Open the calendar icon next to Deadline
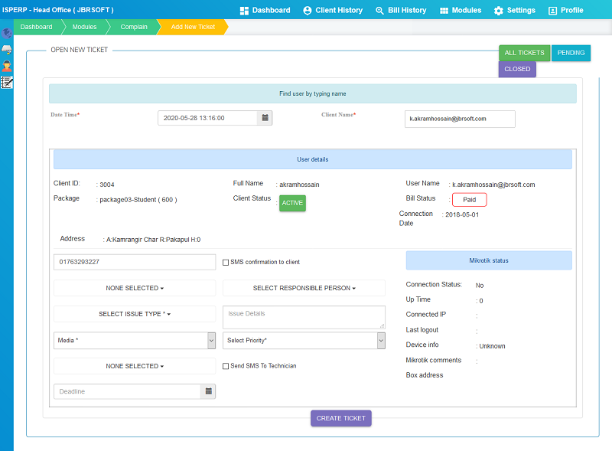The height and width of the screenshot is (451, 612). click(x=208, y=391)
